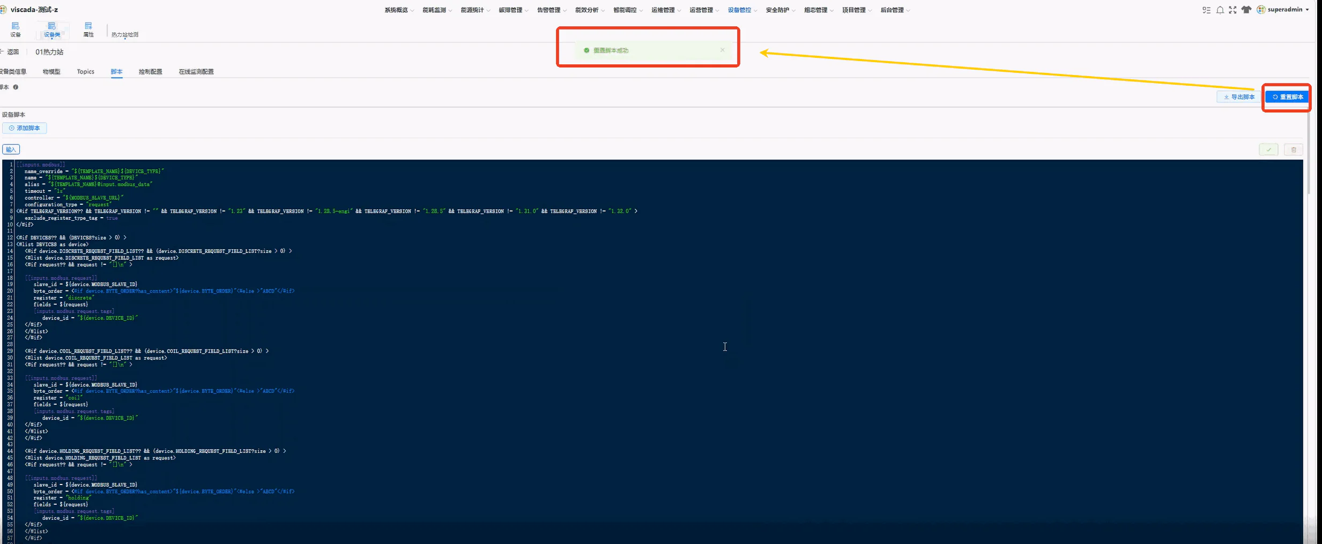This screenshot has width=1322, height=544.
Task: Switch to the Topics tab
Action: pos(85,71)
